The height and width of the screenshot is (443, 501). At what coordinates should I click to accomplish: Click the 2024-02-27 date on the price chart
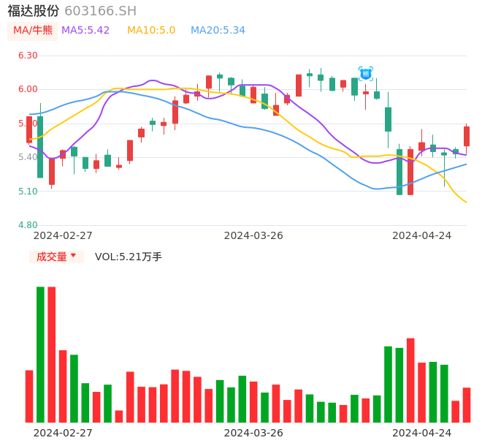[x=63, y=235]
